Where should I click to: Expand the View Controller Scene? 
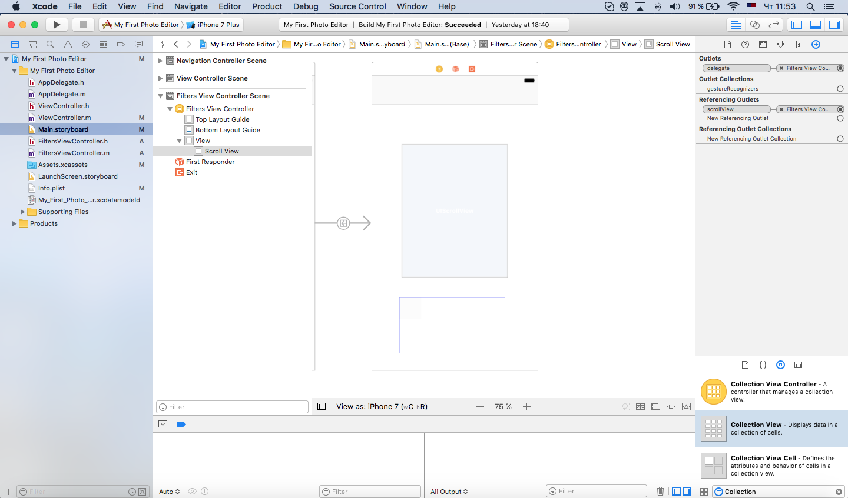pos(160,78)
